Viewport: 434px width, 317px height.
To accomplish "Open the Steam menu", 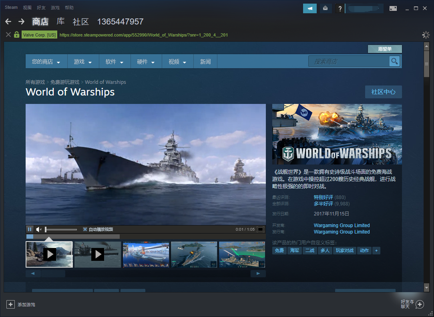I will click(x=11, y=8).
